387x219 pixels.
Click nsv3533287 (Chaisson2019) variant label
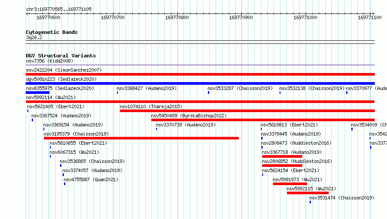tap(240, 88)
